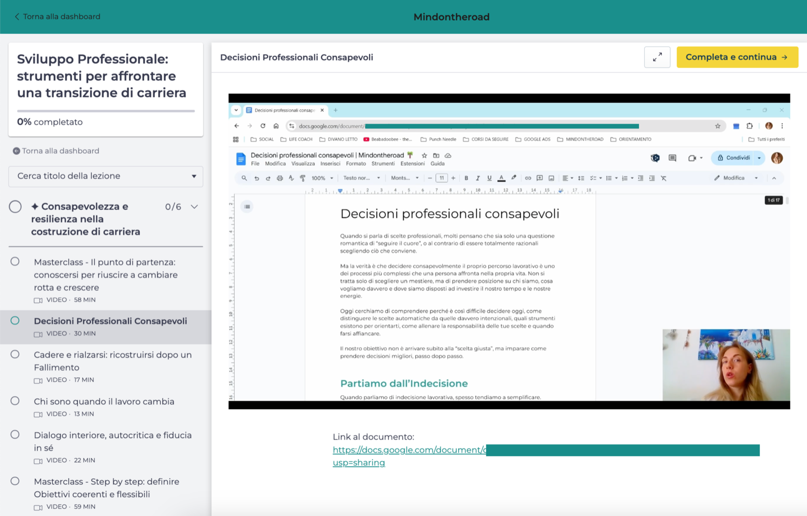Click 'Torna alla dashboard' in the top header
807x516 pixels.
57,17
